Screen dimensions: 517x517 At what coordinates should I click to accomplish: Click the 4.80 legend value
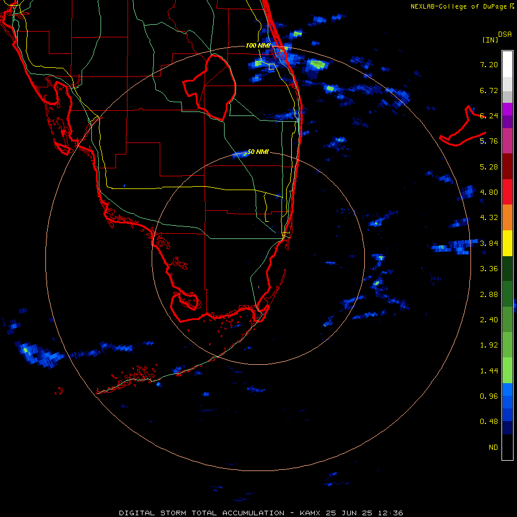(489, 192)
